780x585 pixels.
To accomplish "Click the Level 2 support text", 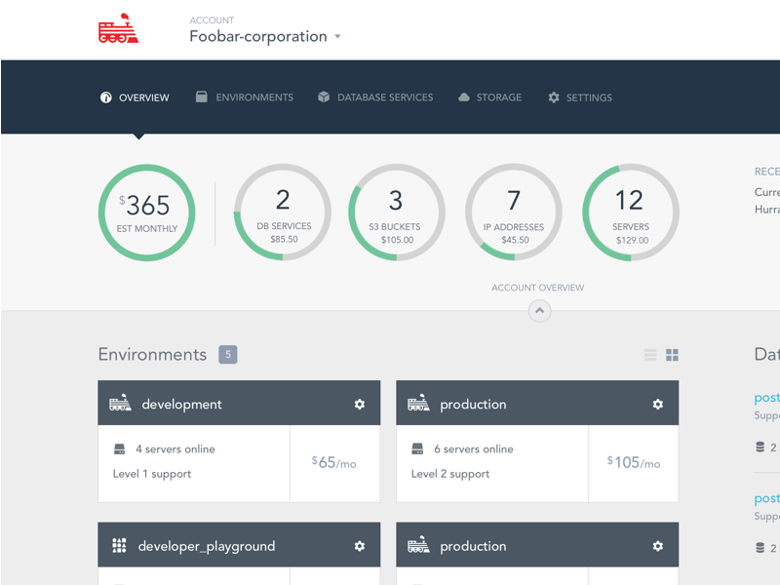I will [x=450, y=474].
